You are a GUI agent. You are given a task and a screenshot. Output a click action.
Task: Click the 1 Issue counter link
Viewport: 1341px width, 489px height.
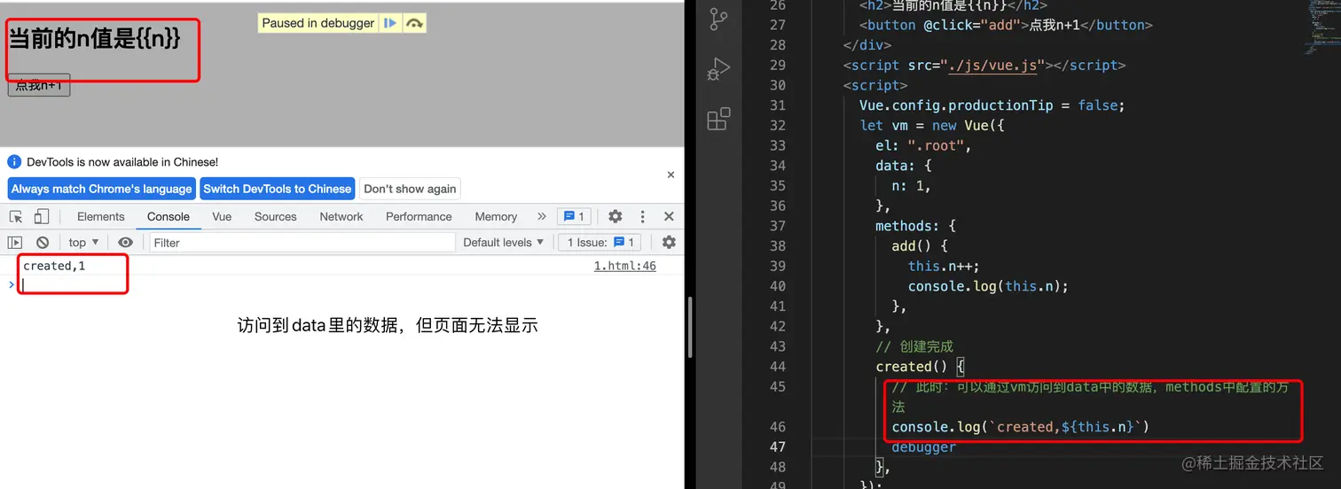click(598, 242)
